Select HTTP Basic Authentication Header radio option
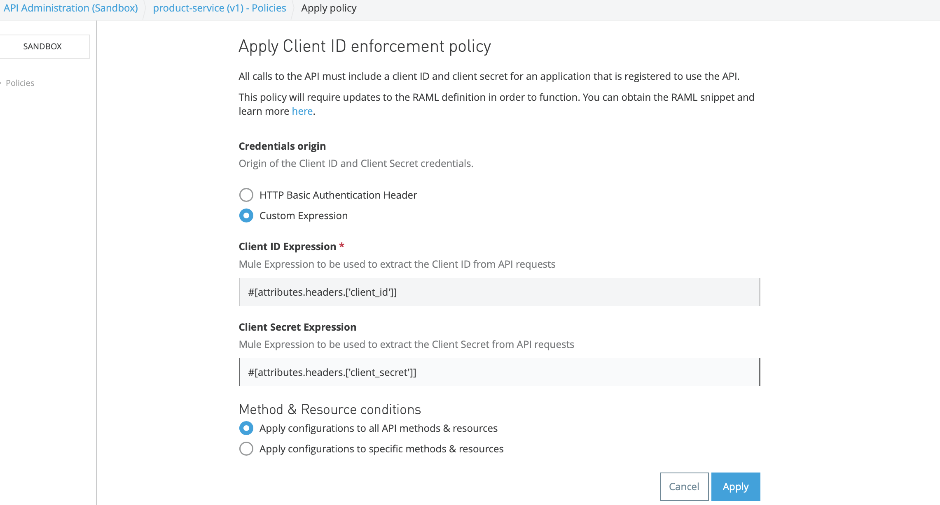 (x=246, y=195)
